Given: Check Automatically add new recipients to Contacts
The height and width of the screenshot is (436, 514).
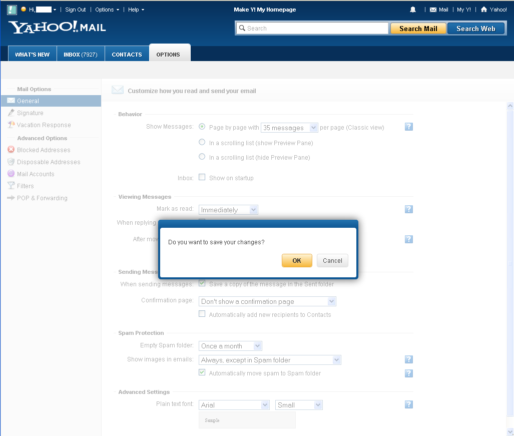Looking at the screenshot, I should [x=202, y=314].
